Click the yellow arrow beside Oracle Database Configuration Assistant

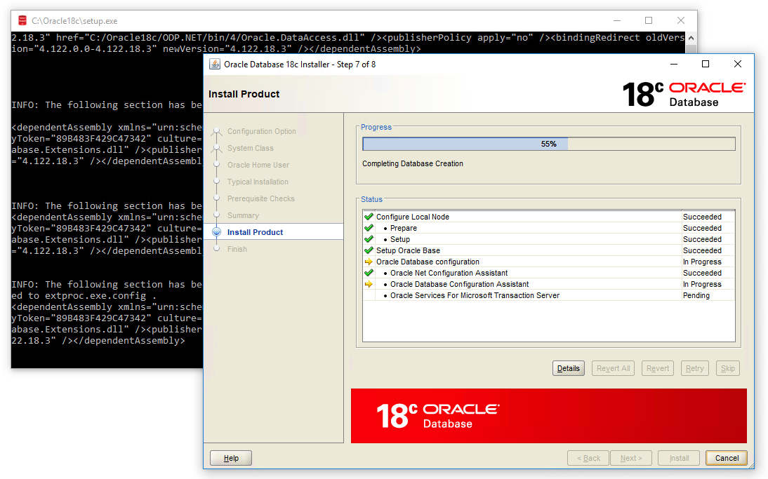coord(369,284)
